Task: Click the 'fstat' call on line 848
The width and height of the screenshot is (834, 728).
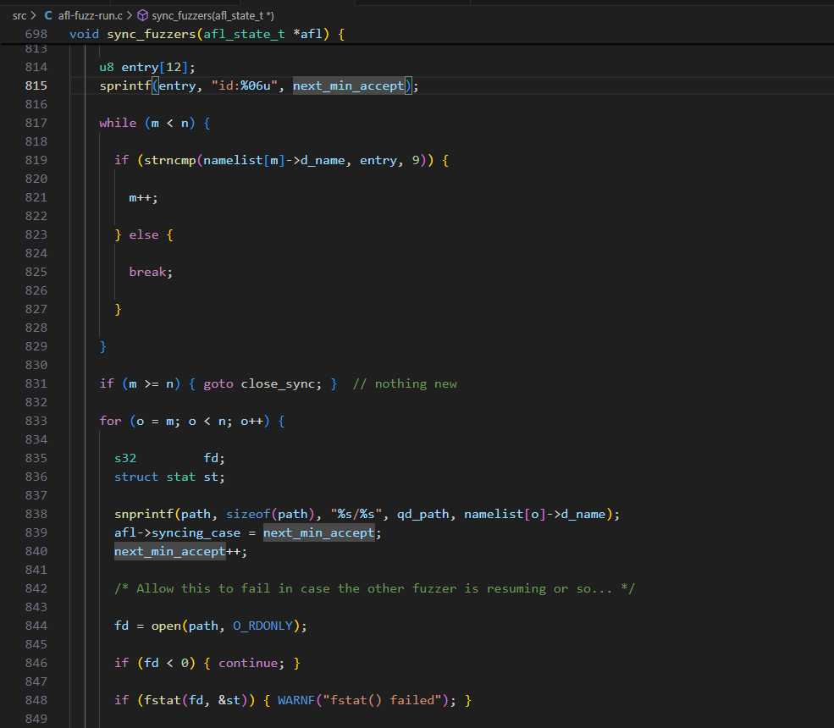Action: click(x=163, y=700)
